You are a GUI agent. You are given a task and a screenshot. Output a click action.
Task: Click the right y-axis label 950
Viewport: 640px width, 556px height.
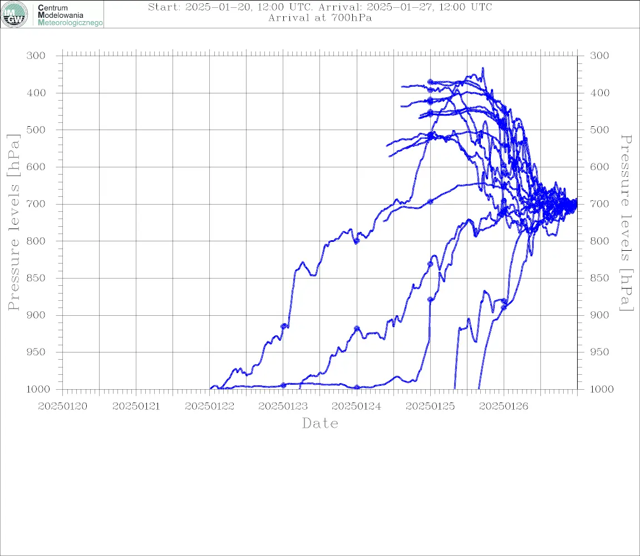pos(599,351)
